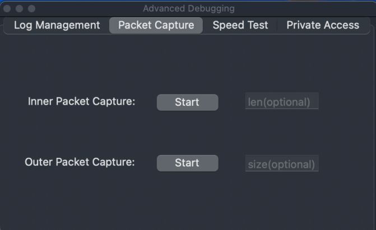The image size is (376, 230).
Task: Click the Outer Packet Capture label
Action: 80,162
